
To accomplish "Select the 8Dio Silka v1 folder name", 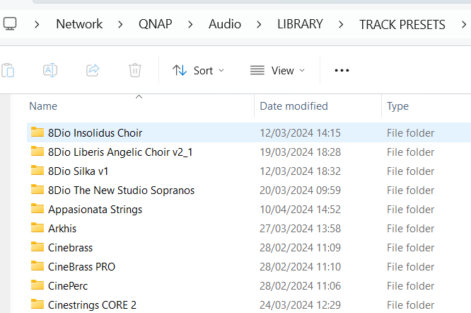I will coord(78,171).
